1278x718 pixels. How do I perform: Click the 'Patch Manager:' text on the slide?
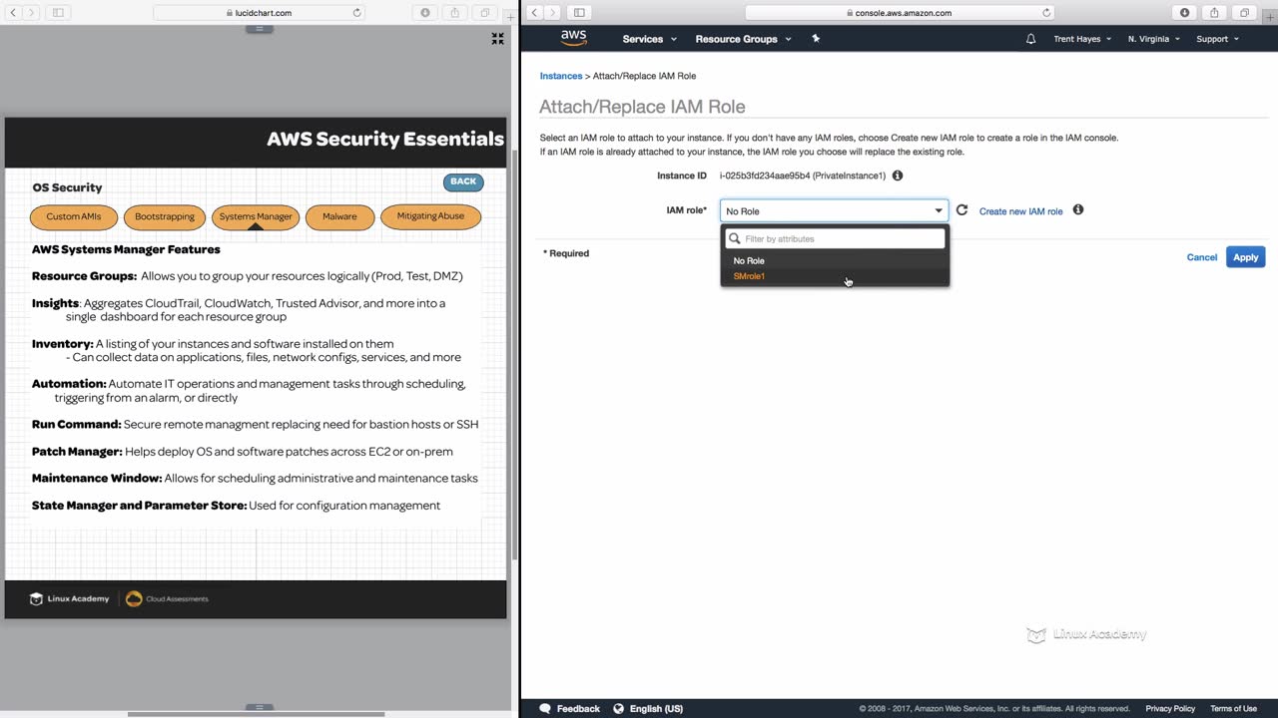(77, 452)
